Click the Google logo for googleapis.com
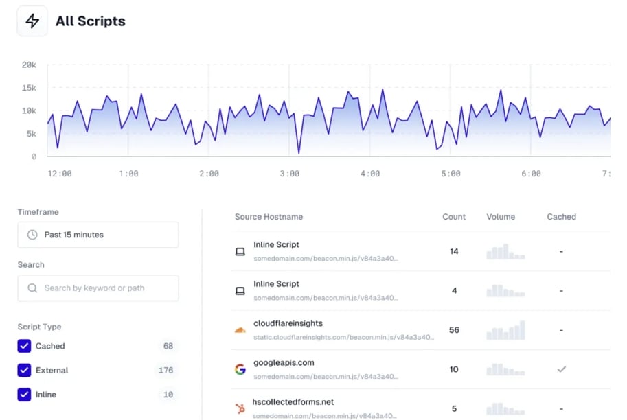This screenshot has width=627, height=420. (240, 369)
